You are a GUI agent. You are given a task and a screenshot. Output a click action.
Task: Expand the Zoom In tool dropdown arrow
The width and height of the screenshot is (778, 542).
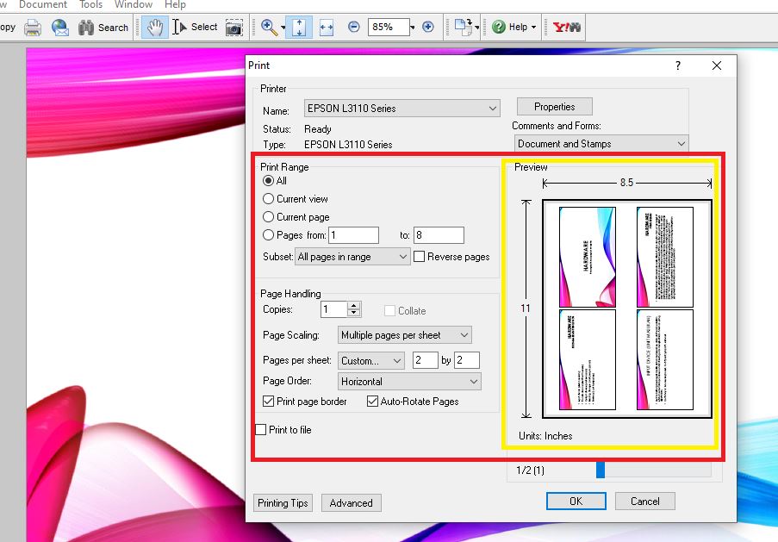283,28
